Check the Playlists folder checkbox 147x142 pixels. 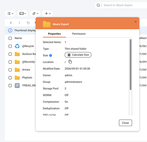point(10,78)
